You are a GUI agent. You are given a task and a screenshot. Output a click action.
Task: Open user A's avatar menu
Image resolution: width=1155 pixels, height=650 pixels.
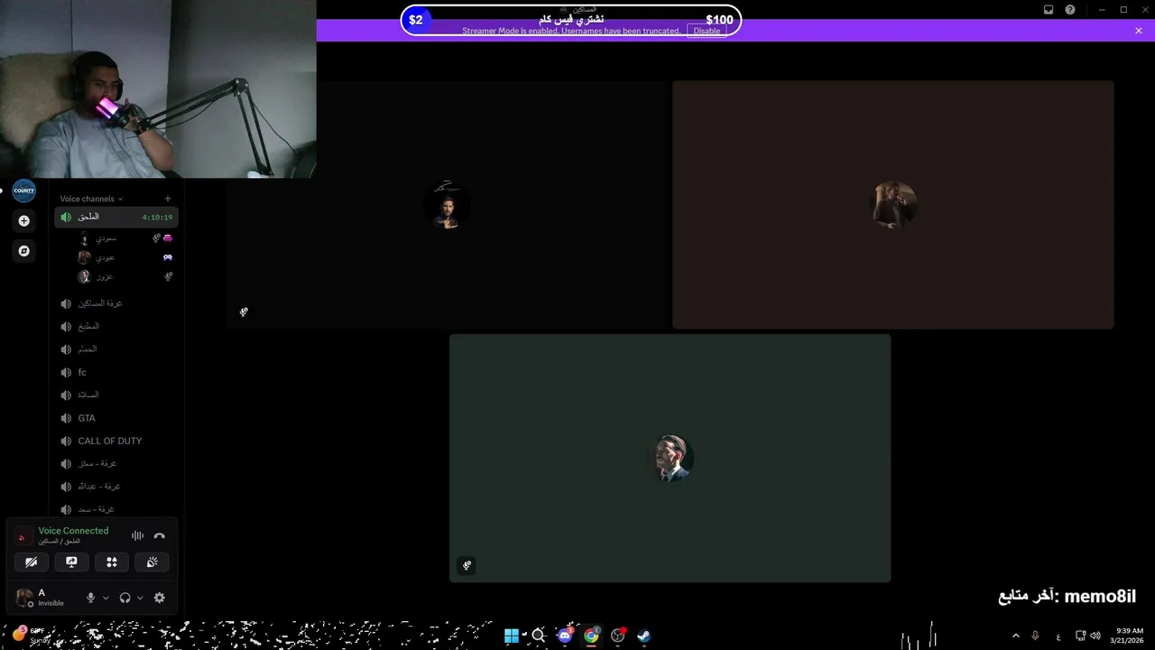[x=24, y=598]
